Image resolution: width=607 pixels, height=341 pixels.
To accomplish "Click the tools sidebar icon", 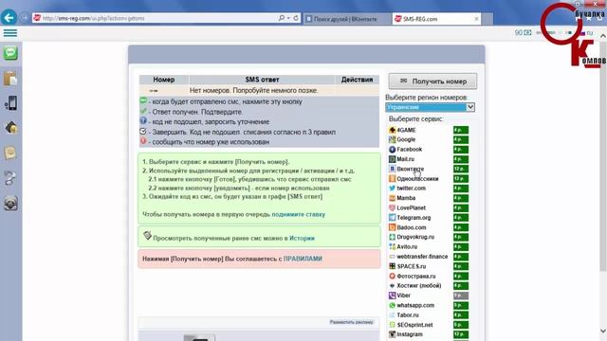I will coord(10,178).
